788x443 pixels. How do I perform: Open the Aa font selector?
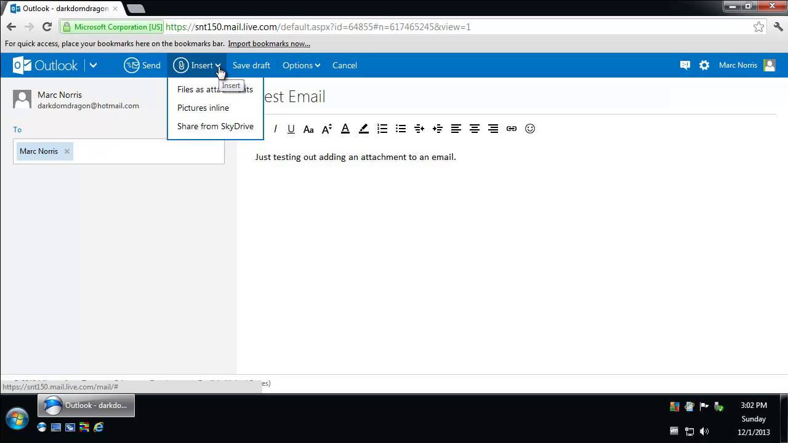[x=308, y=129]
